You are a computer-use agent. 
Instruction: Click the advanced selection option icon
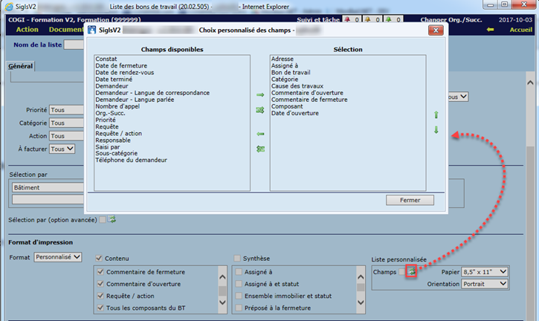click(x=113, y=219)
